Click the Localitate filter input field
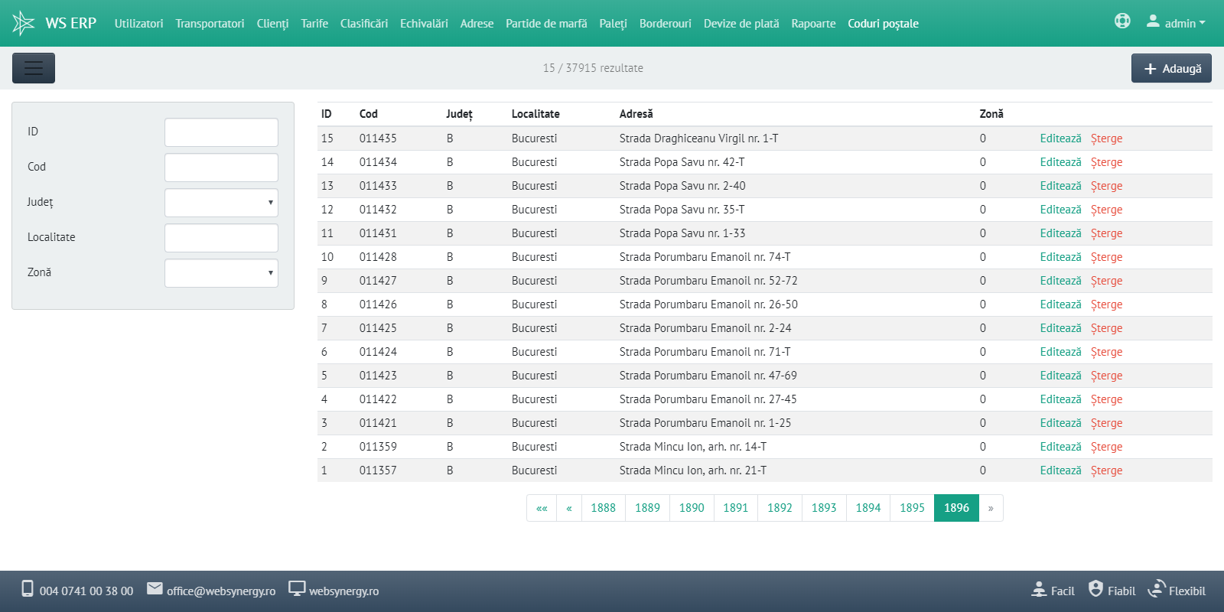 coord(221,238)
